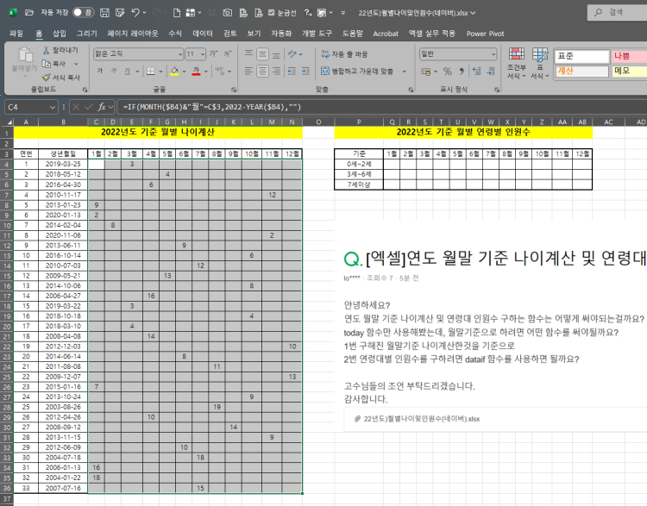
Task: Click the Save icon in quick access toolbar
Action: [x=104, y=13]
